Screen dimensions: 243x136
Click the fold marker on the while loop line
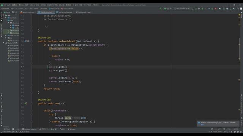coord(32,111)
